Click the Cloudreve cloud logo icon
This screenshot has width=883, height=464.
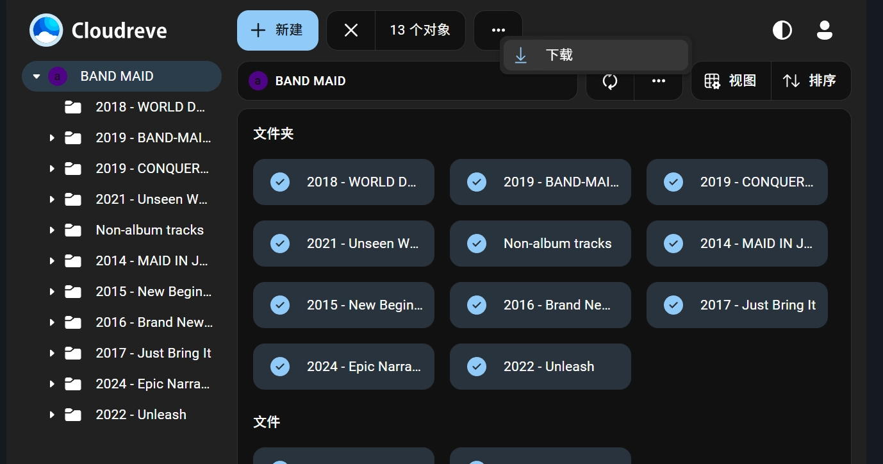(46, 30)
